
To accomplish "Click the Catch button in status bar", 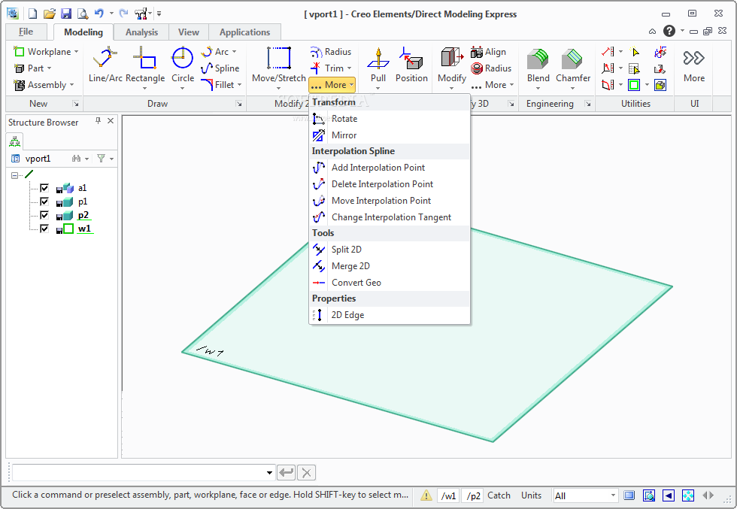I will click(x=499, y=495).
